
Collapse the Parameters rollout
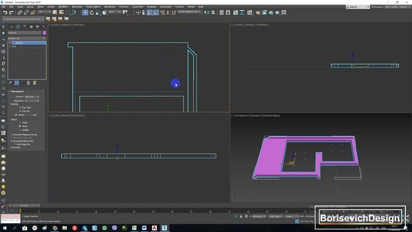coord(17,92)
